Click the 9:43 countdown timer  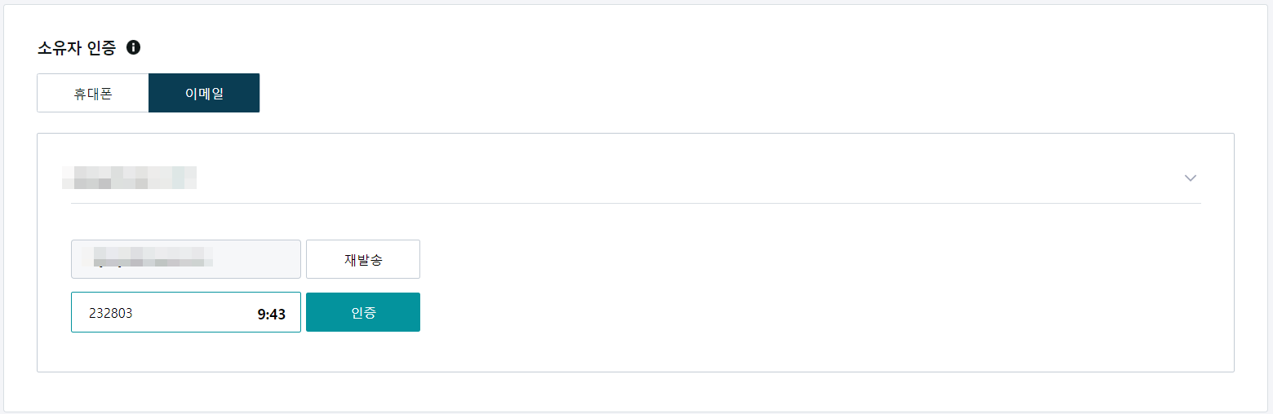point(271,314)
